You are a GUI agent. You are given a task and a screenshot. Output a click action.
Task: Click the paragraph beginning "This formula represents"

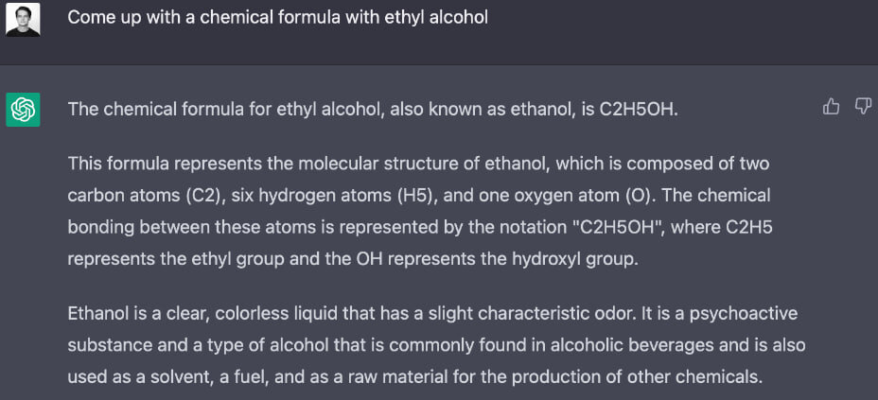click(x=420, y=212)
